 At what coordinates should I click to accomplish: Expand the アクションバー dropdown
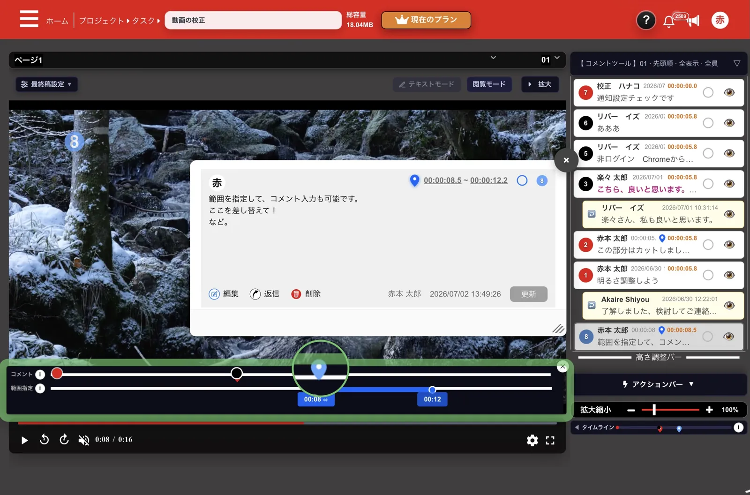[658, 384]
